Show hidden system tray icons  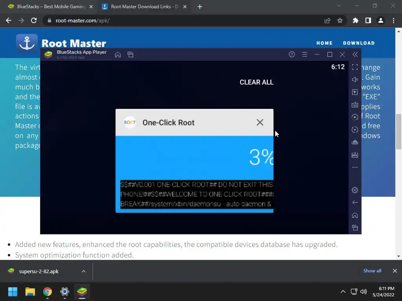click(x=343, y=292)
